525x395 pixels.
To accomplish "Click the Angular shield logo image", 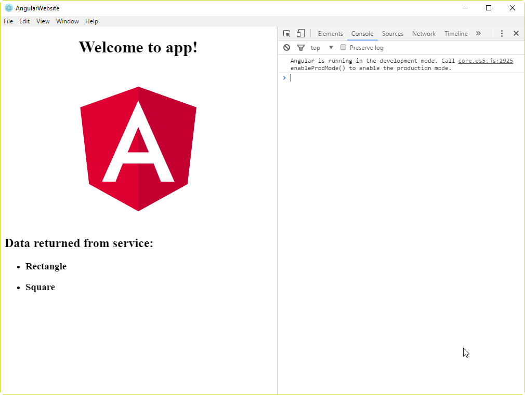I will click(x=138, y=149).
